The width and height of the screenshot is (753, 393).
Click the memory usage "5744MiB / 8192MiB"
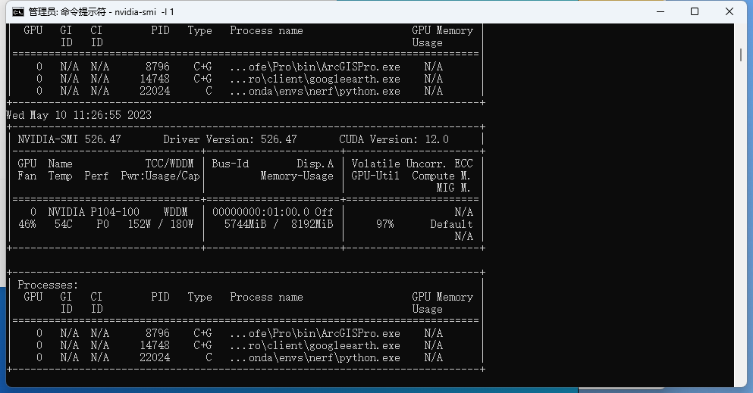pyautogui.click(x=278, y=224)
